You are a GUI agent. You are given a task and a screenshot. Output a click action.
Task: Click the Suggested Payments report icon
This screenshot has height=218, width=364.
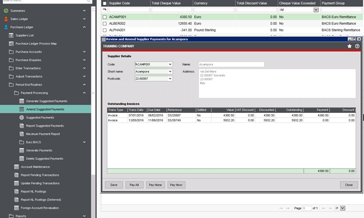[22, 118]
